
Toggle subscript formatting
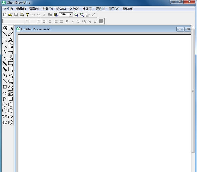pos(90,21)
